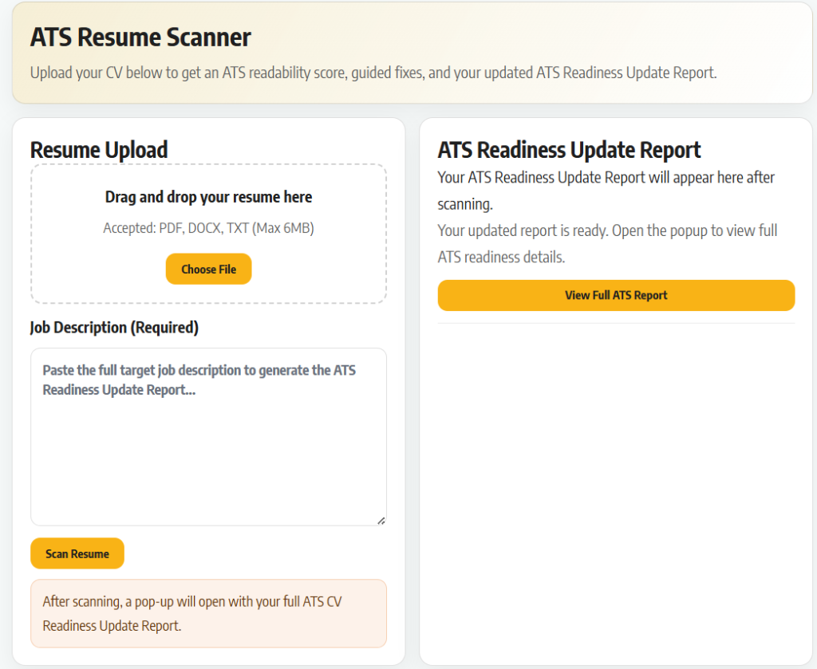Focus the job description text area
The height and width of the screenshot is (669, 817).
(x=208, y=455)
